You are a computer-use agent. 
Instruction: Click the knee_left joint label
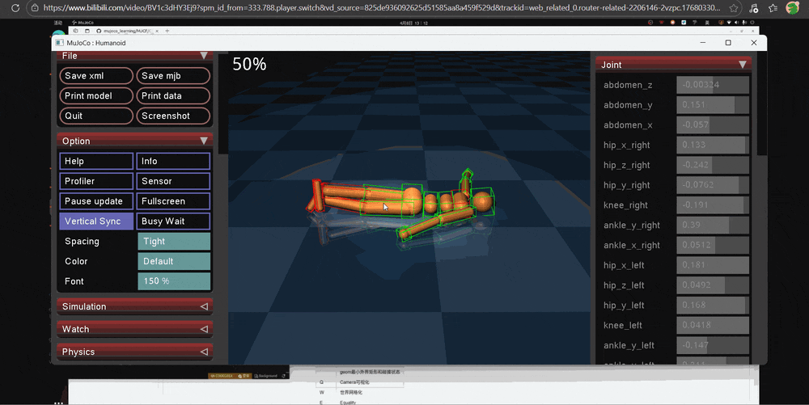(623, 326)
